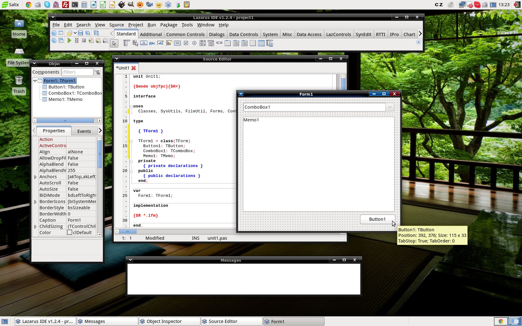Switch to the Additional palette tab

coord(151,34)
